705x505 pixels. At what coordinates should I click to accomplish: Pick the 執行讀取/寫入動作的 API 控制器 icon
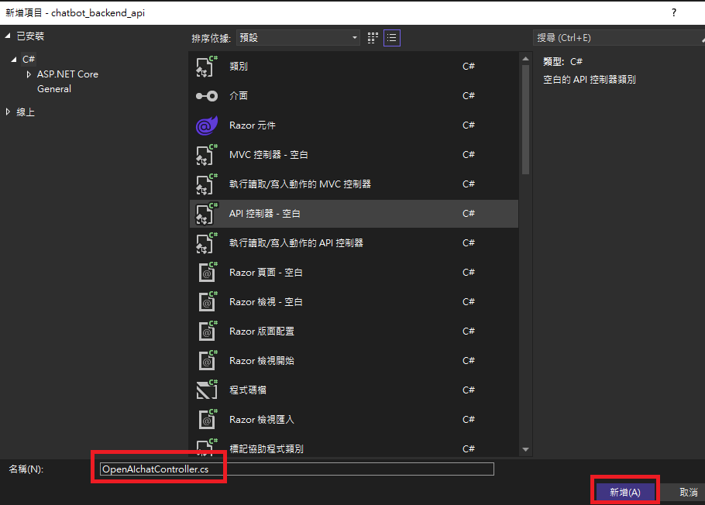click(206, 243)
